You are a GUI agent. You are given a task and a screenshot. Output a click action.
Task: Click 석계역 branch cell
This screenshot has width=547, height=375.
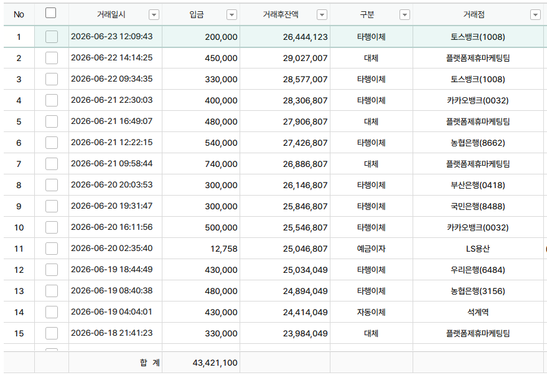click(x=477, y=312)
